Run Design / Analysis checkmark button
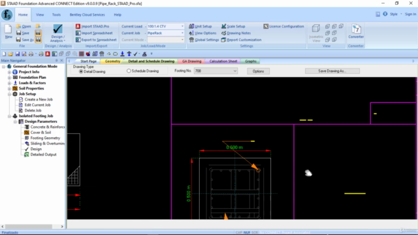 click(57, 33)
